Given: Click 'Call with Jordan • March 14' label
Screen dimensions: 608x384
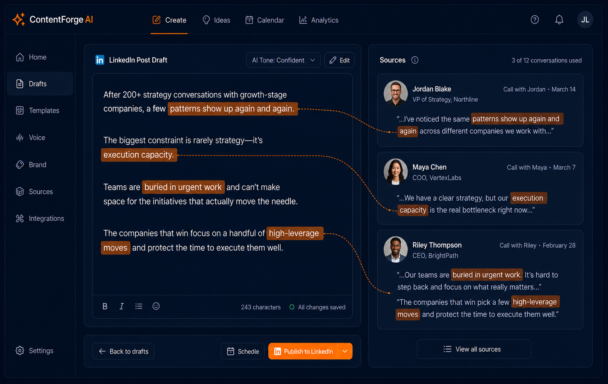Looking at the screenshot, I should pyautogui.click(x=539, y=89).
